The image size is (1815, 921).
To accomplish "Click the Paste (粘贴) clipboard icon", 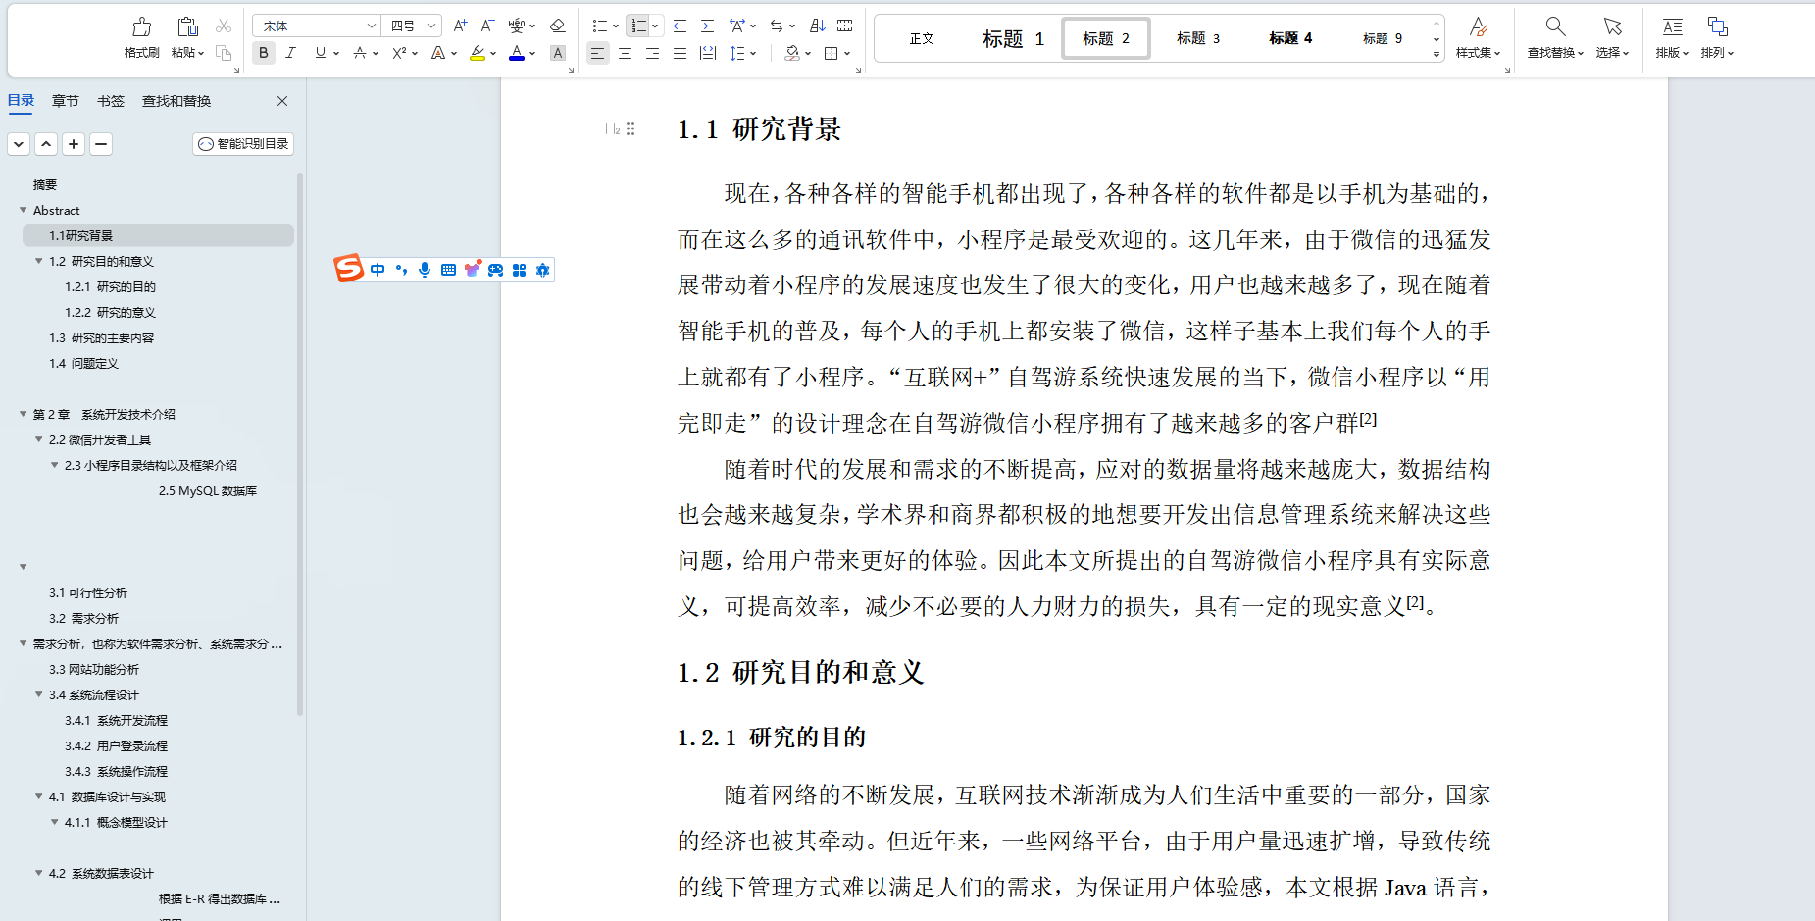I will 187,26.
